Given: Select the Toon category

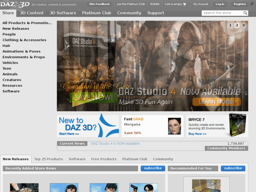Looking at the screenshot, I should 7,68.
